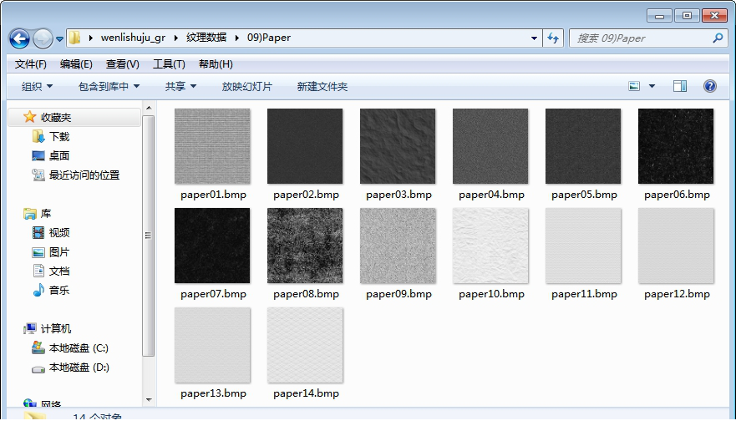
Task: Go back with the Back arrow button
Action: coord(19,38)
